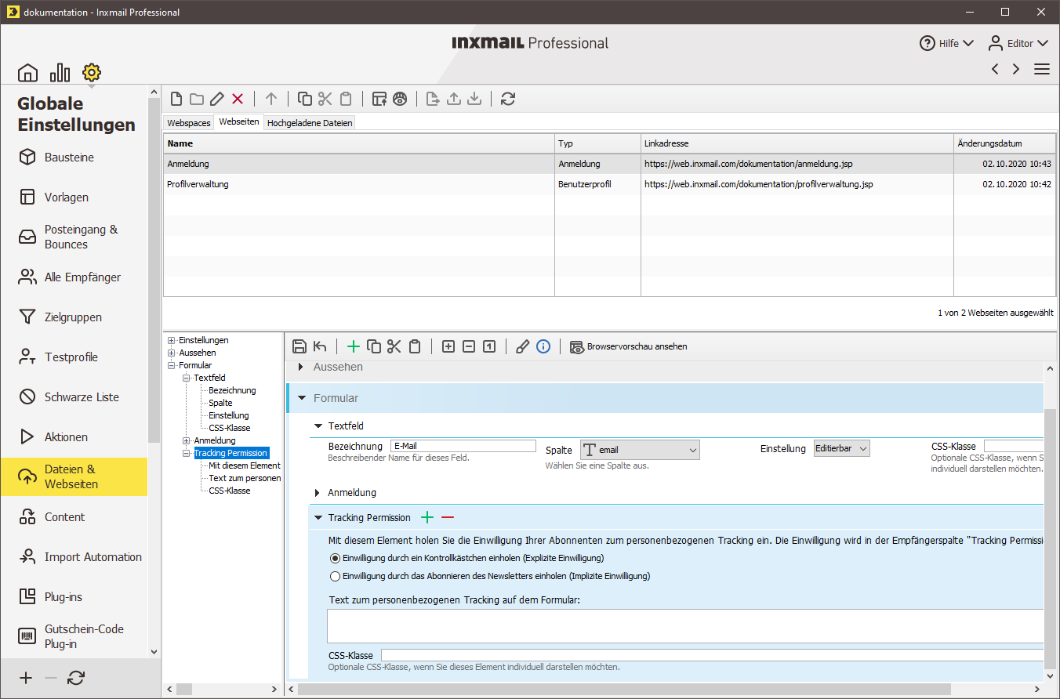Click the scissors cut icon in editor toolbar
The height and width of the screenshot is (699, 1060).
pyautogui.click(x=394, y=346)
